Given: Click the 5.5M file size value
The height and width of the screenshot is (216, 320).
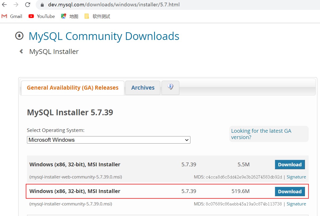Looking at the screenshot, I should (x=244, y=164).
